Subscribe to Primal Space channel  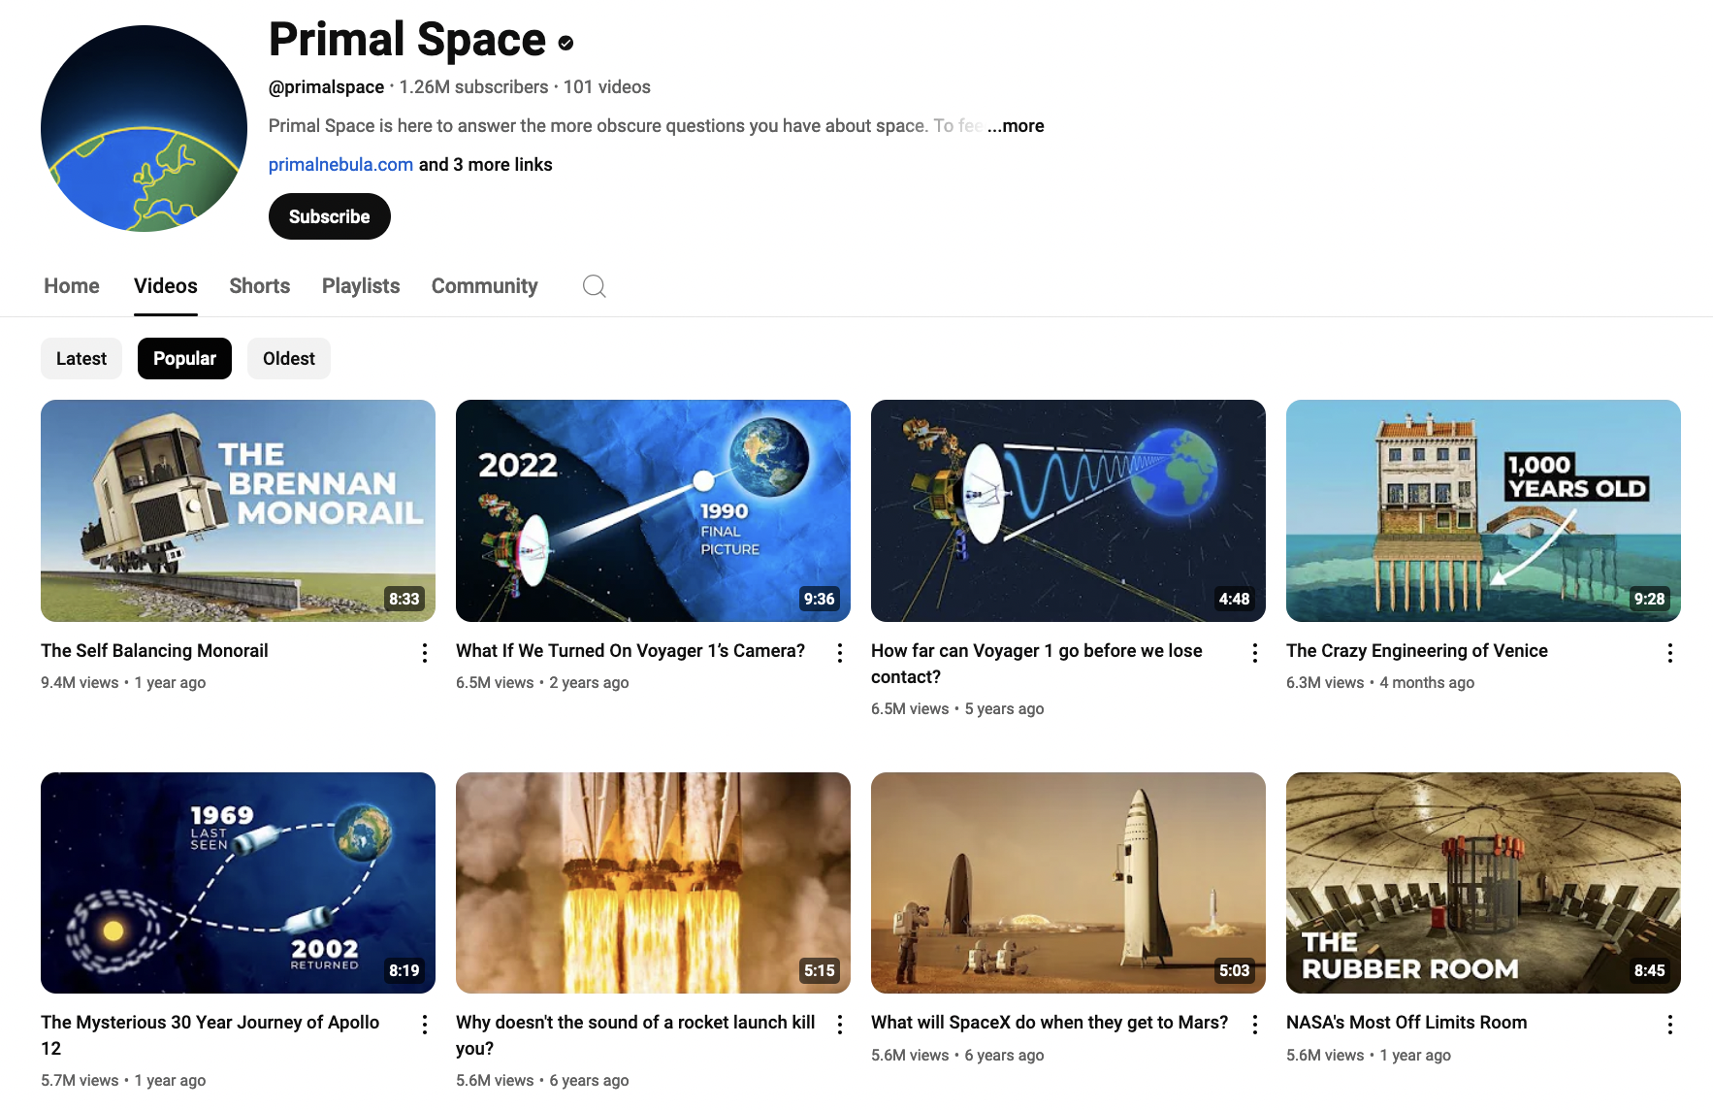pos(330,216)
